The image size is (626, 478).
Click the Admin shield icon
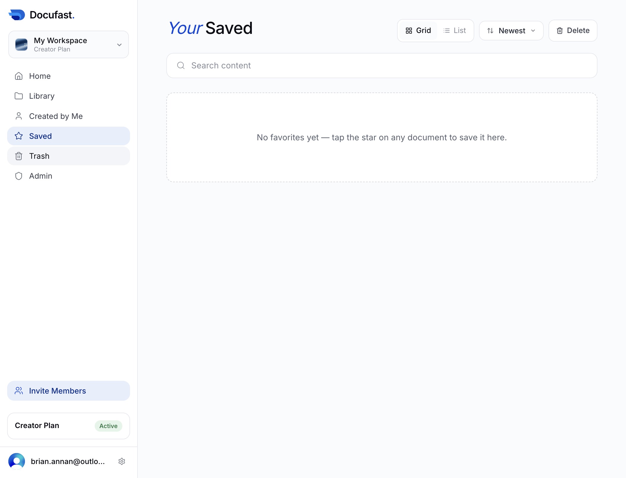(x=19, y=176)
